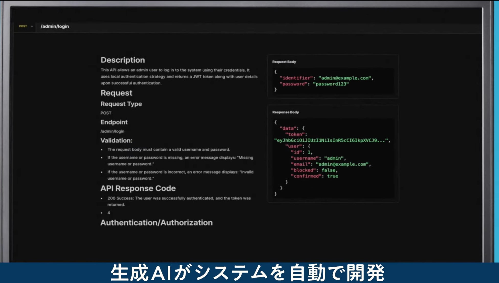Viewport: 499px width, 283px height.
Task: Click the "confirmed": true line in response
Action: 314,176
